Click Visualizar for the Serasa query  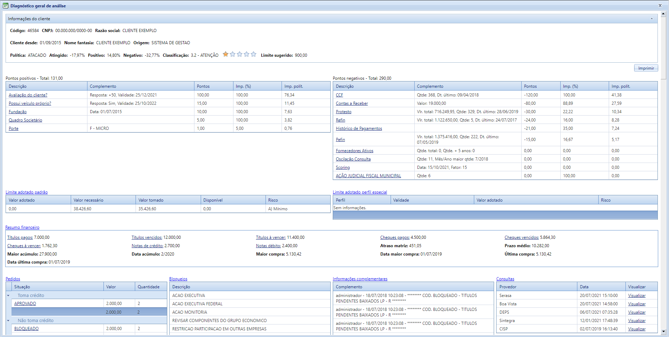[637, 296]
